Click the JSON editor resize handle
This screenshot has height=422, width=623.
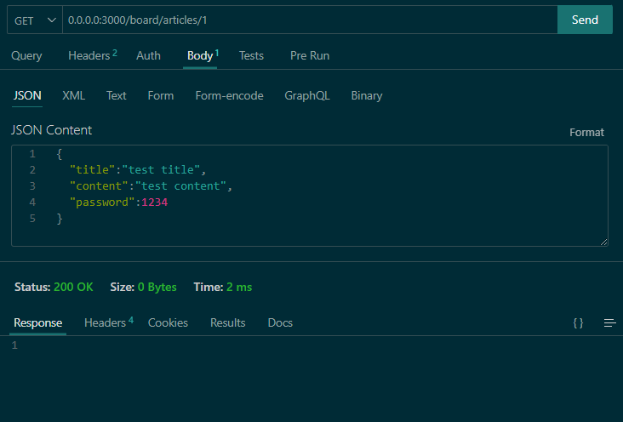coord(604,242)
